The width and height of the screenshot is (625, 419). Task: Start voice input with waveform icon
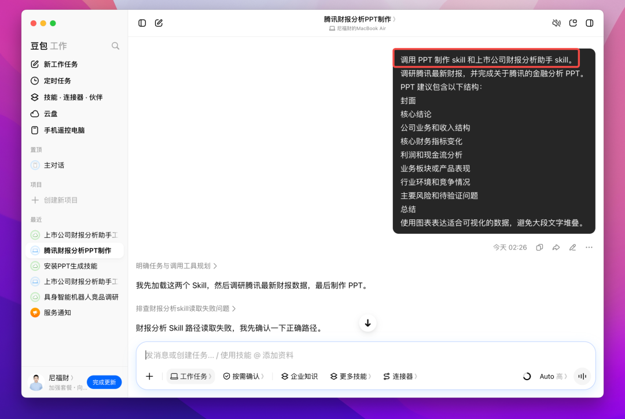coord(582,376)
